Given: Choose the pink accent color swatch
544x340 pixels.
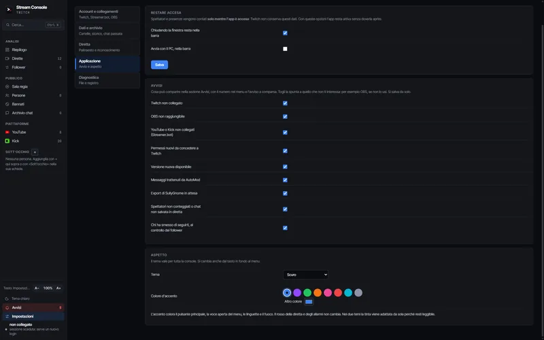Looking at the screenshot, I should (x=328, y=292).
